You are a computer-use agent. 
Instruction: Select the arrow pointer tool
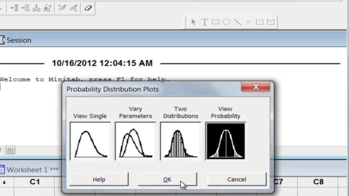pyautogui.click(x=193, y=22)
